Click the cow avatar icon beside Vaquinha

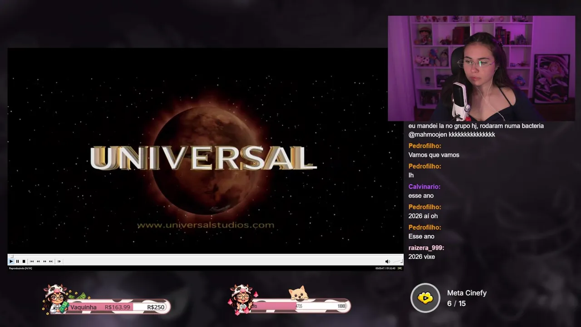(x=55, y=299)
